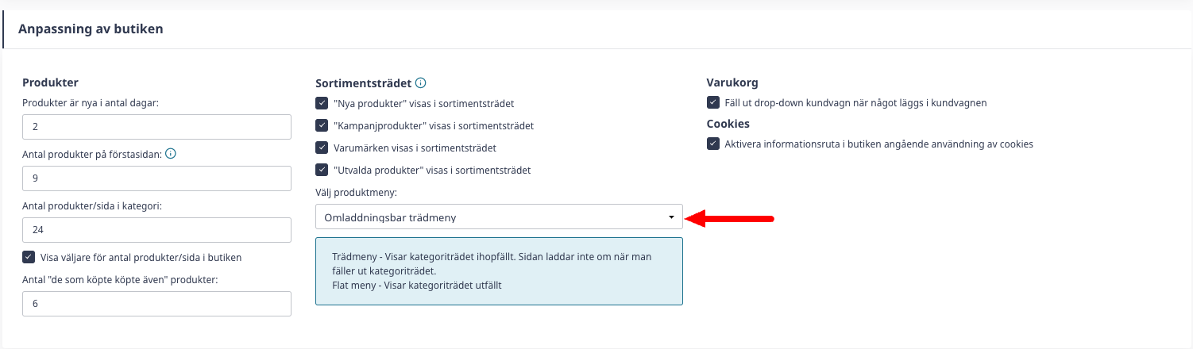Open the Omladdningsbar trädmeny dropdown
1193x349 pixels.
(499, 217)
